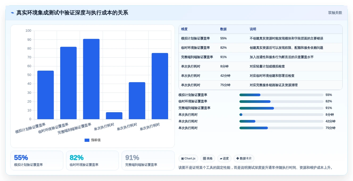Viewport: 353px width, 181px height.
Task: Click the y-axis label 100
Action: coord(28,31)
